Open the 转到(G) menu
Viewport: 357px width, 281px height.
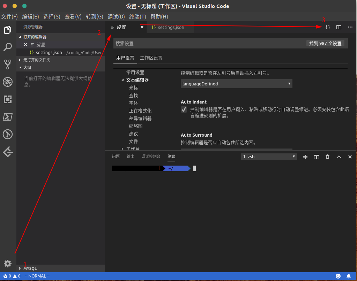pyautogui.click(x=95, y=17)
